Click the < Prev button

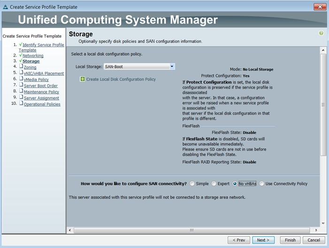(239, 240)
